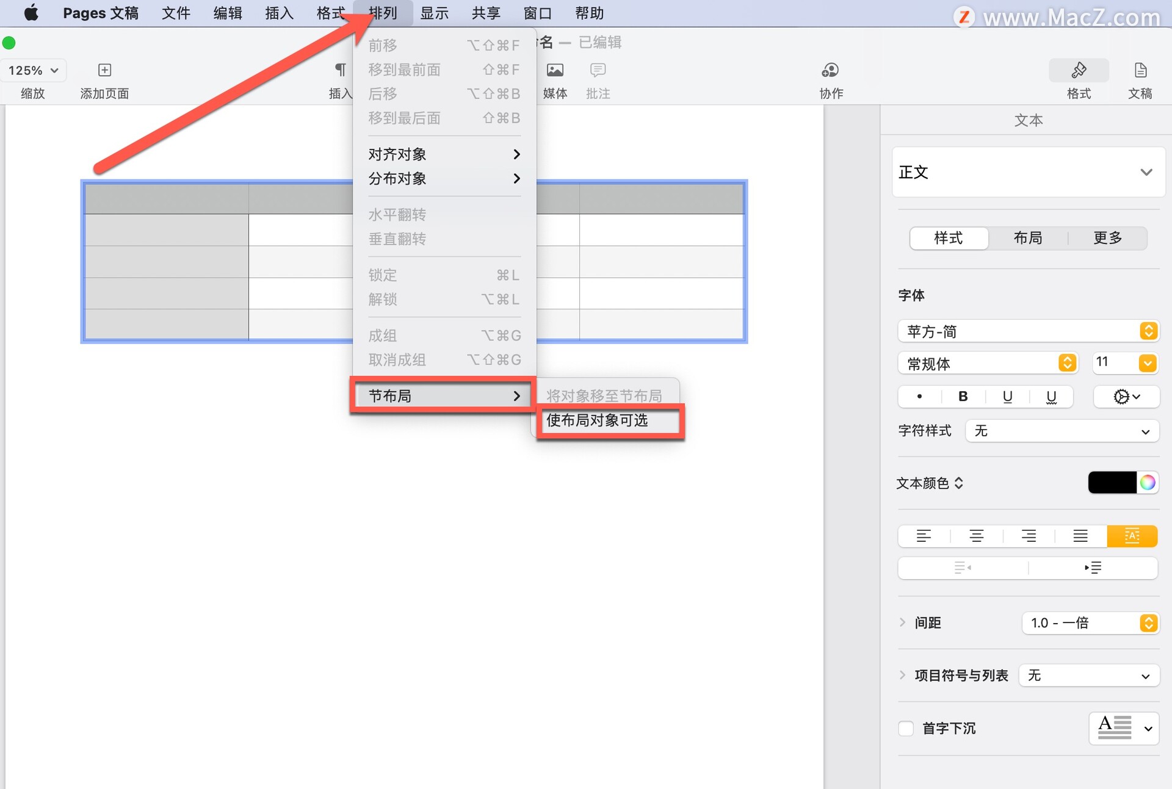The image size is (1172, 789).
Task: Click the black text color swatch
Action: (1112, 483)
